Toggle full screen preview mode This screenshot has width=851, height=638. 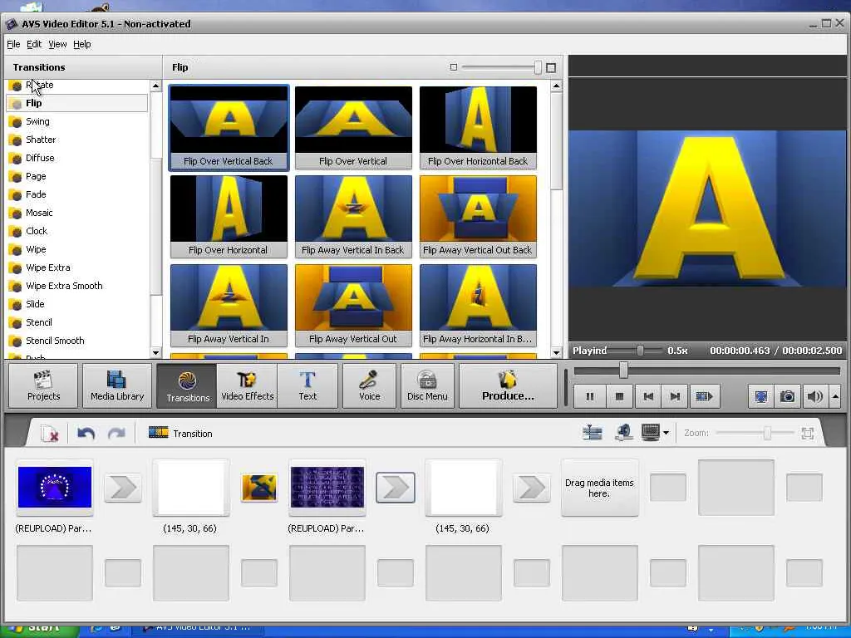coord(760,396)
